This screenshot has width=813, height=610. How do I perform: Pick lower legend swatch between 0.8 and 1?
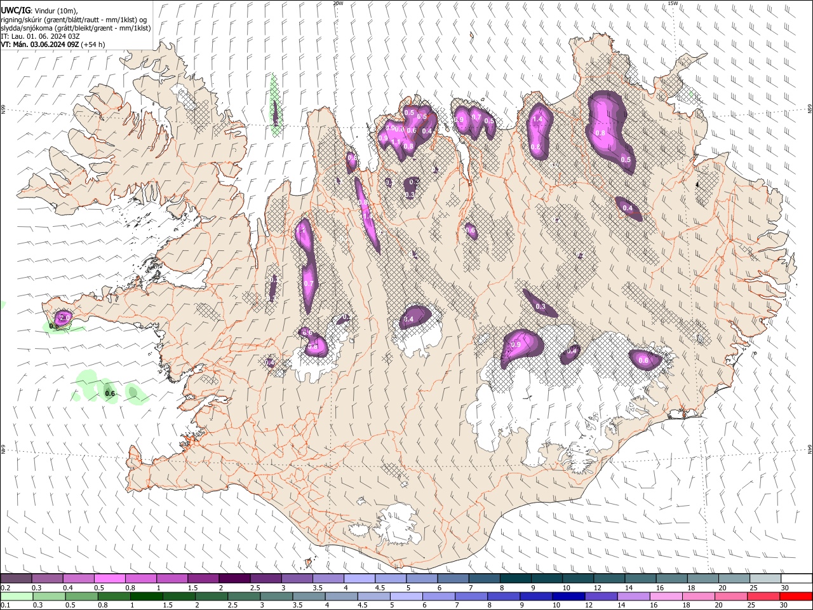click(x=114, y=596)
